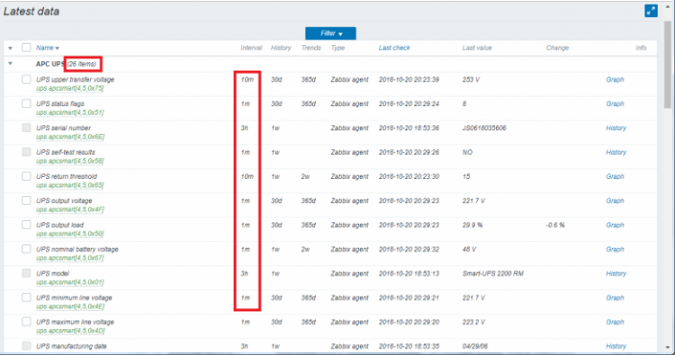Click item key ups.apcsmart[4,5,0x4D]

click(x=70, y=331)
